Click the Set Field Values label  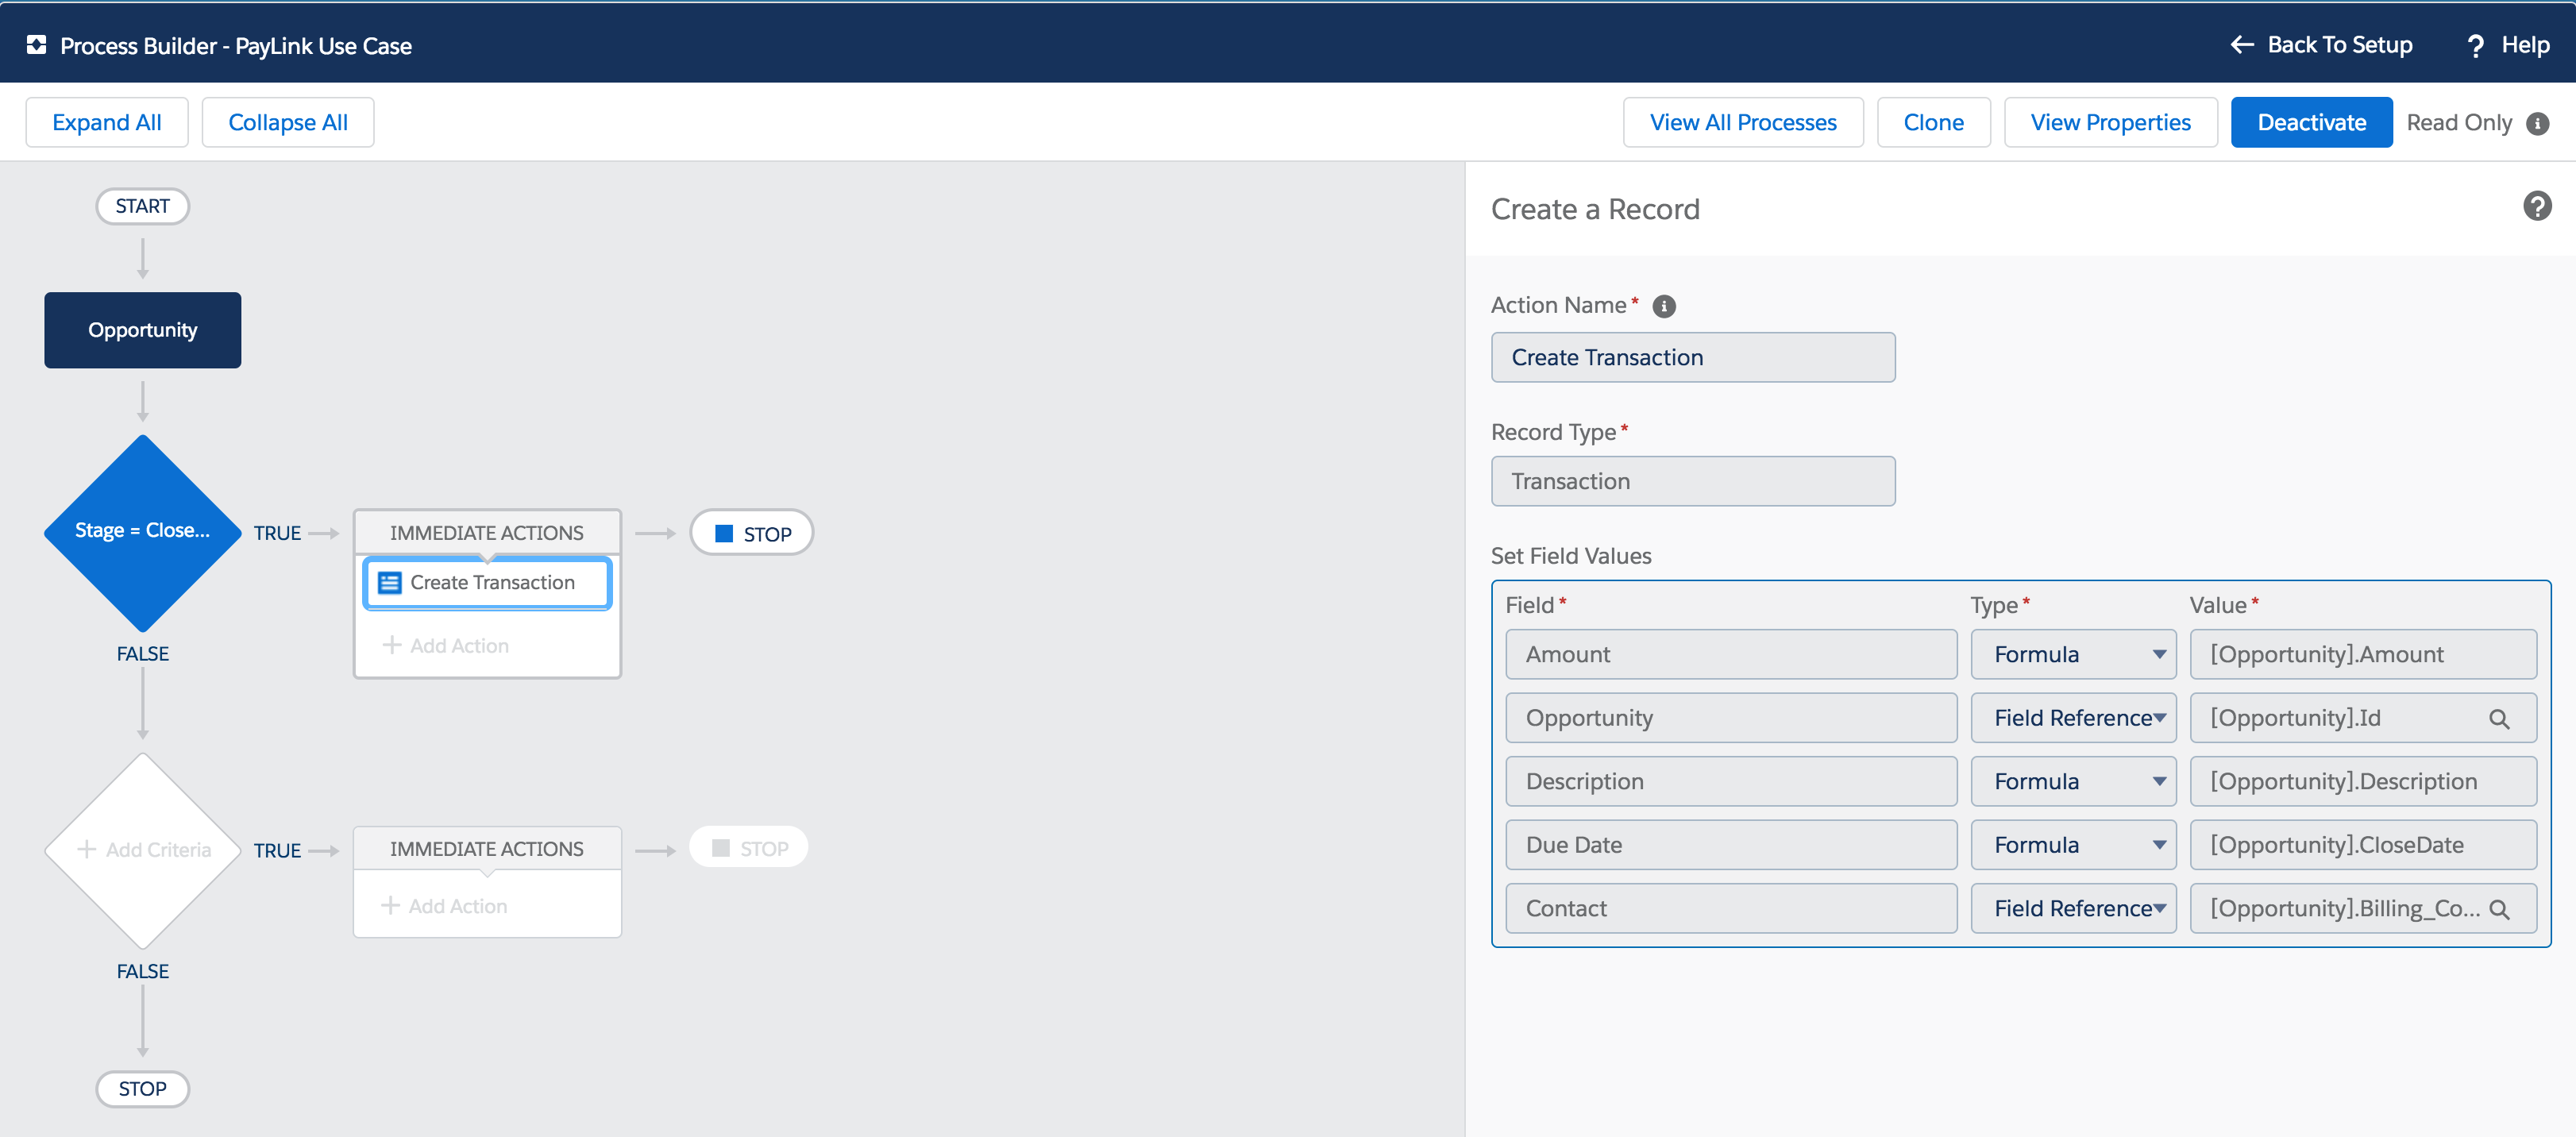click(x=1571, y=556)
